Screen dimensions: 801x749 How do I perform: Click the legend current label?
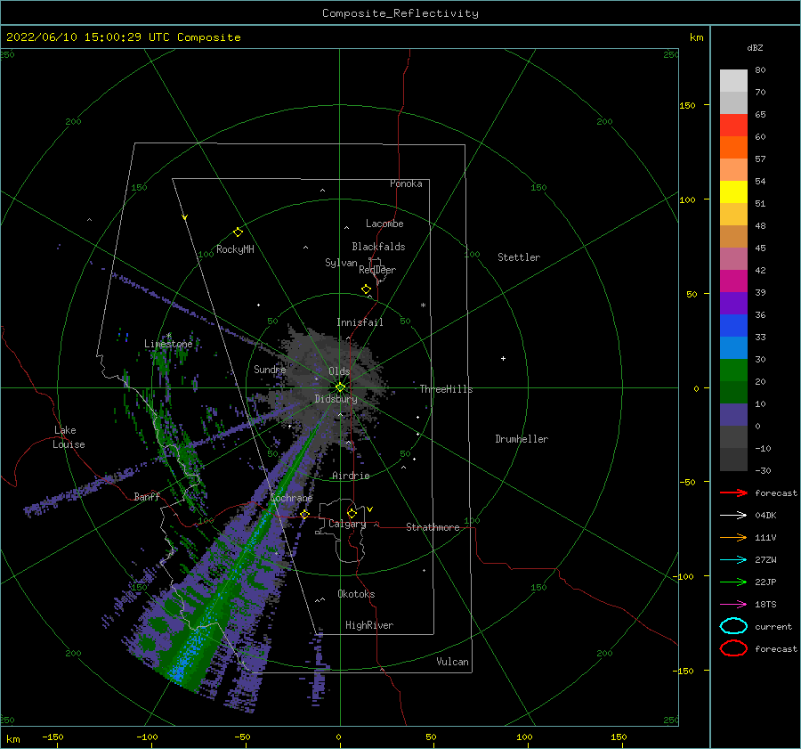click(x=773, y=626)
